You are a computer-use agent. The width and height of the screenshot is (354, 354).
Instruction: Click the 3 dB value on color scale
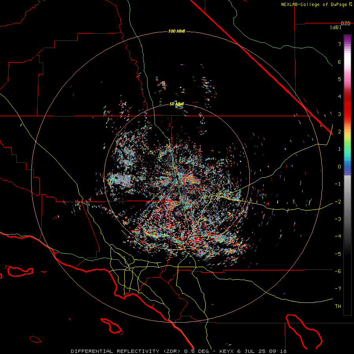[339, 114]
